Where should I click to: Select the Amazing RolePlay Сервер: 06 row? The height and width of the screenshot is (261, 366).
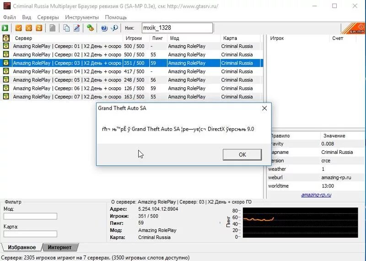132,88
